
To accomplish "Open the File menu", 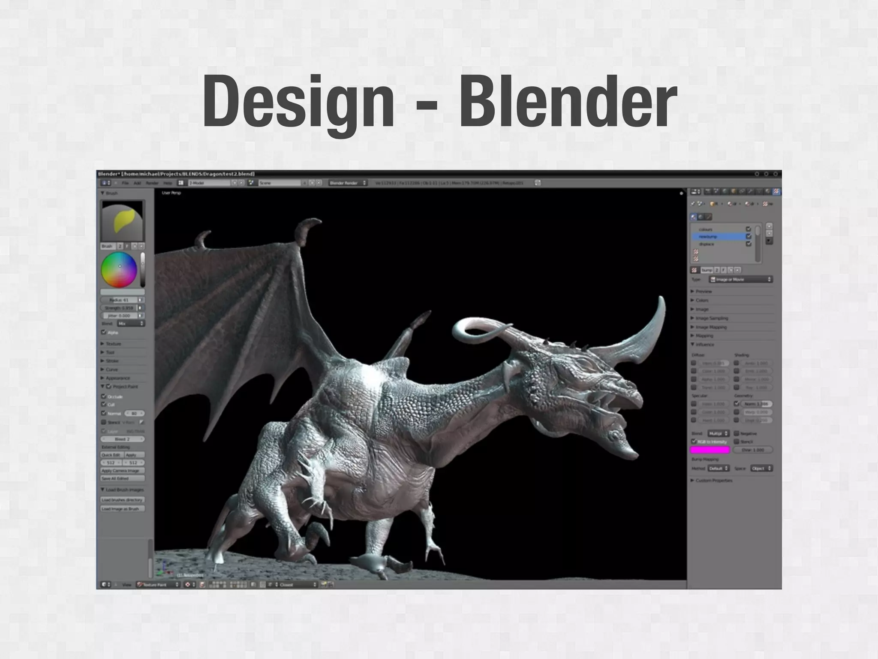I will tap(125, 183).
